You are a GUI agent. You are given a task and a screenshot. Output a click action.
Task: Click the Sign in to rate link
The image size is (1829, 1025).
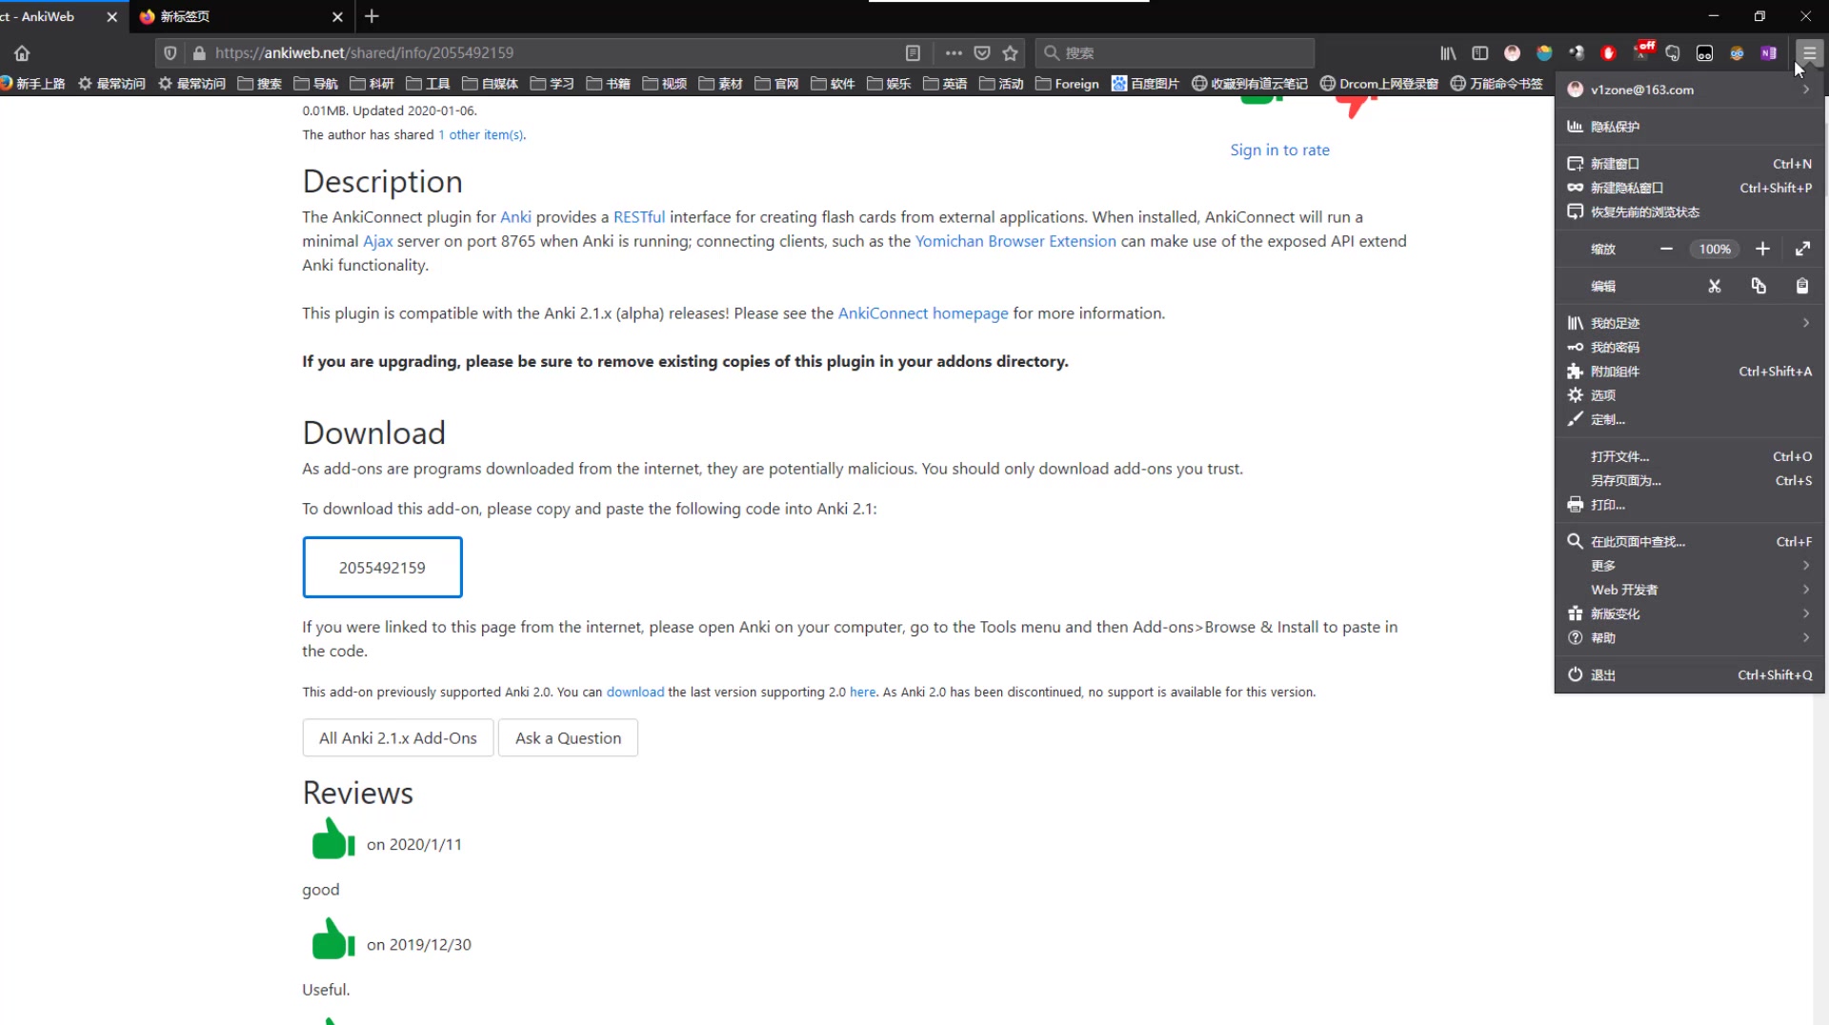click(x=1279, y=150)
